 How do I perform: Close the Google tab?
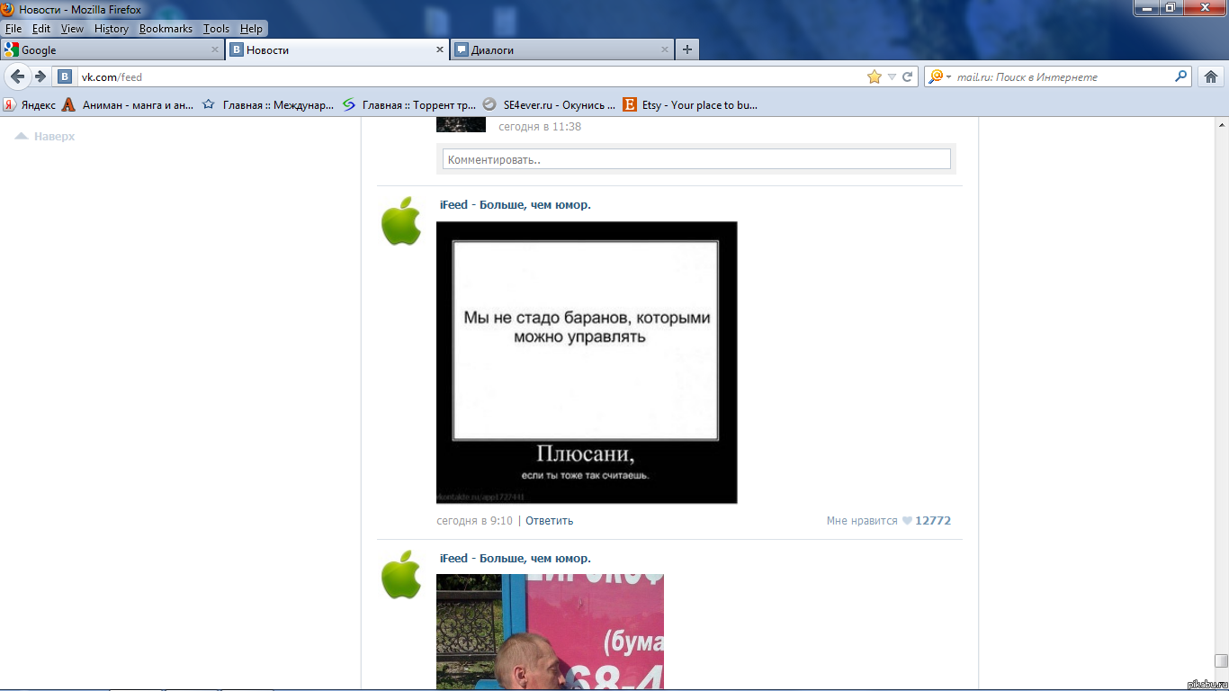click(215, 50)
